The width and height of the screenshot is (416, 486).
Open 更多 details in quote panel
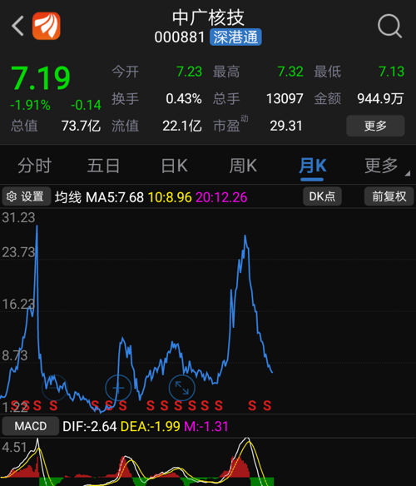pos(375,126)
